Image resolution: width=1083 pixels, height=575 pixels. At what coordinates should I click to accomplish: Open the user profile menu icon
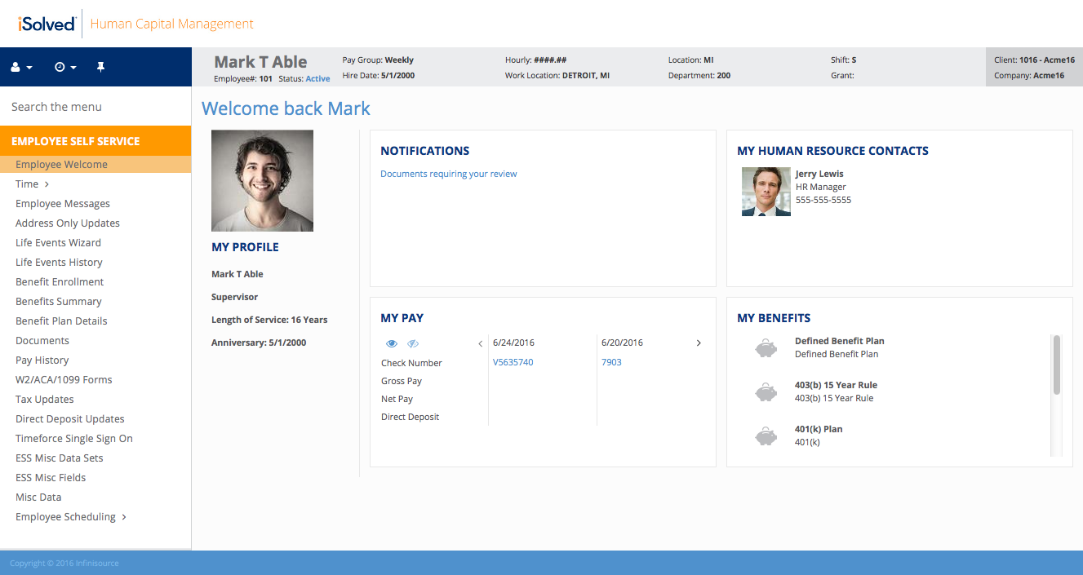pyautogui.click(x=20, y=67)
